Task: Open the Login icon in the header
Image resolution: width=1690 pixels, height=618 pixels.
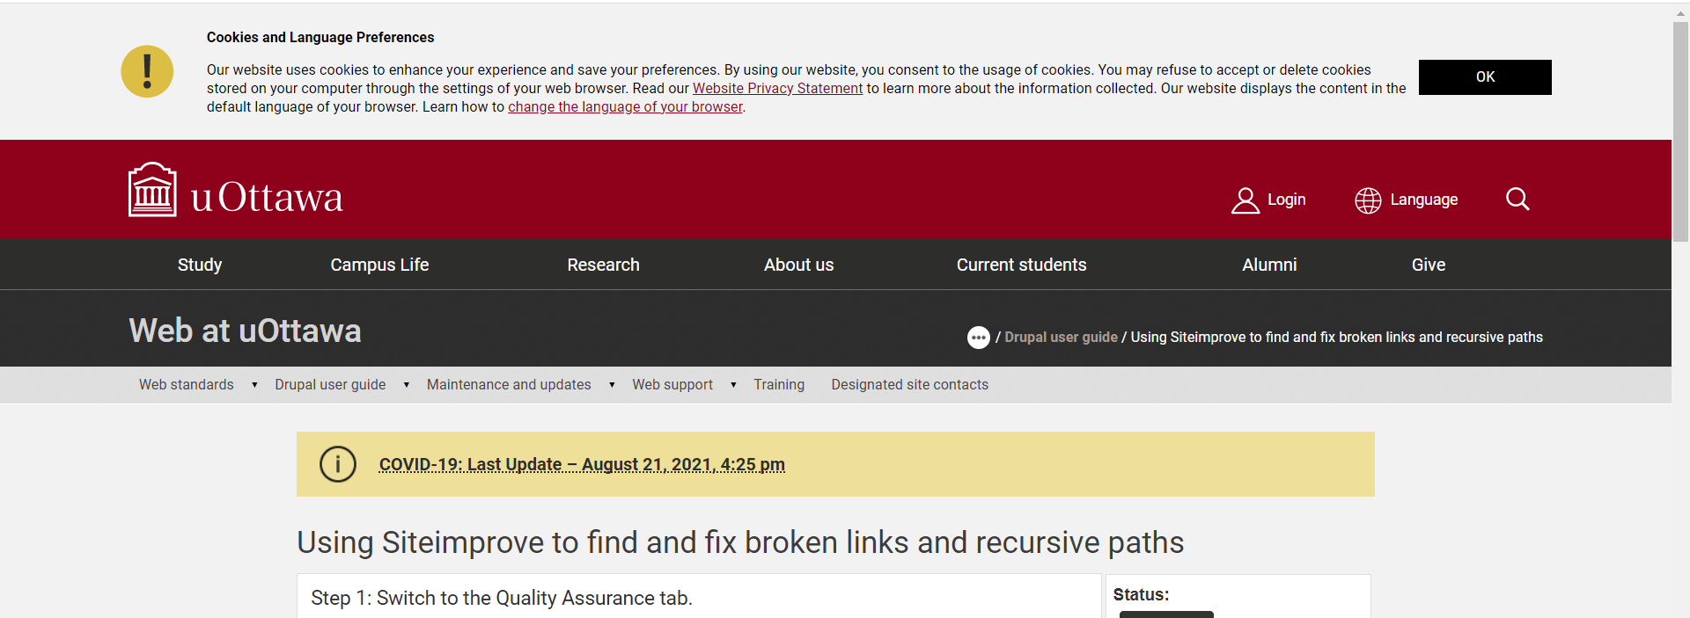Action: coord(1245,200)
